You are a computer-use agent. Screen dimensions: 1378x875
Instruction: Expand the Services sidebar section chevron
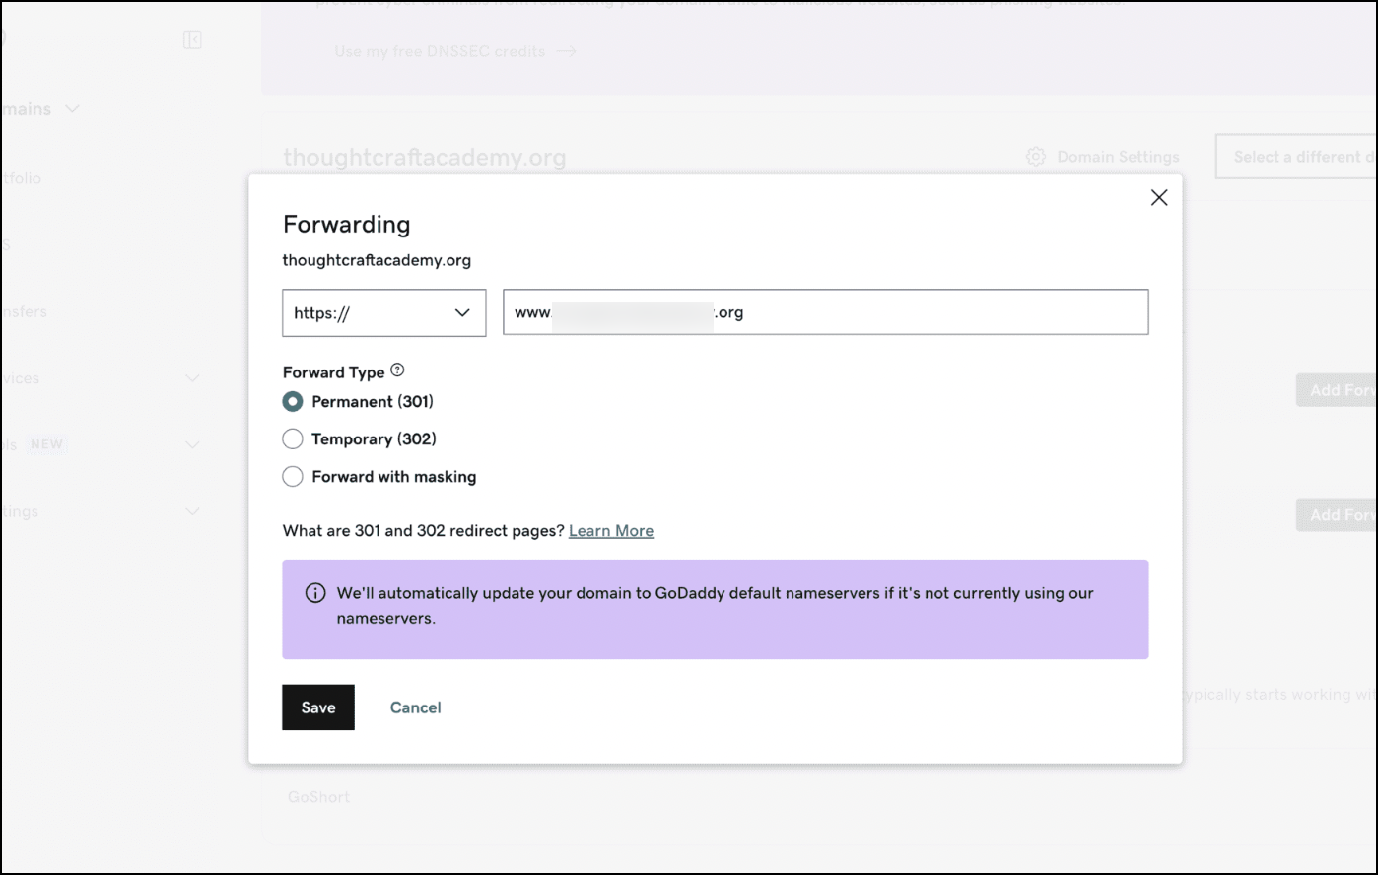192,378
